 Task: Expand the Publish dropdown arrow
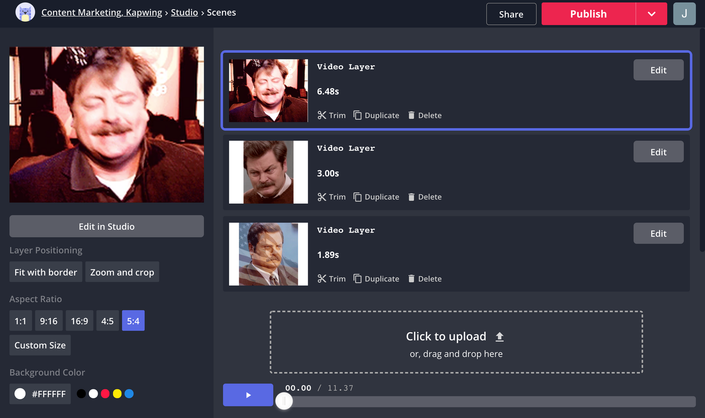point(651,14)
